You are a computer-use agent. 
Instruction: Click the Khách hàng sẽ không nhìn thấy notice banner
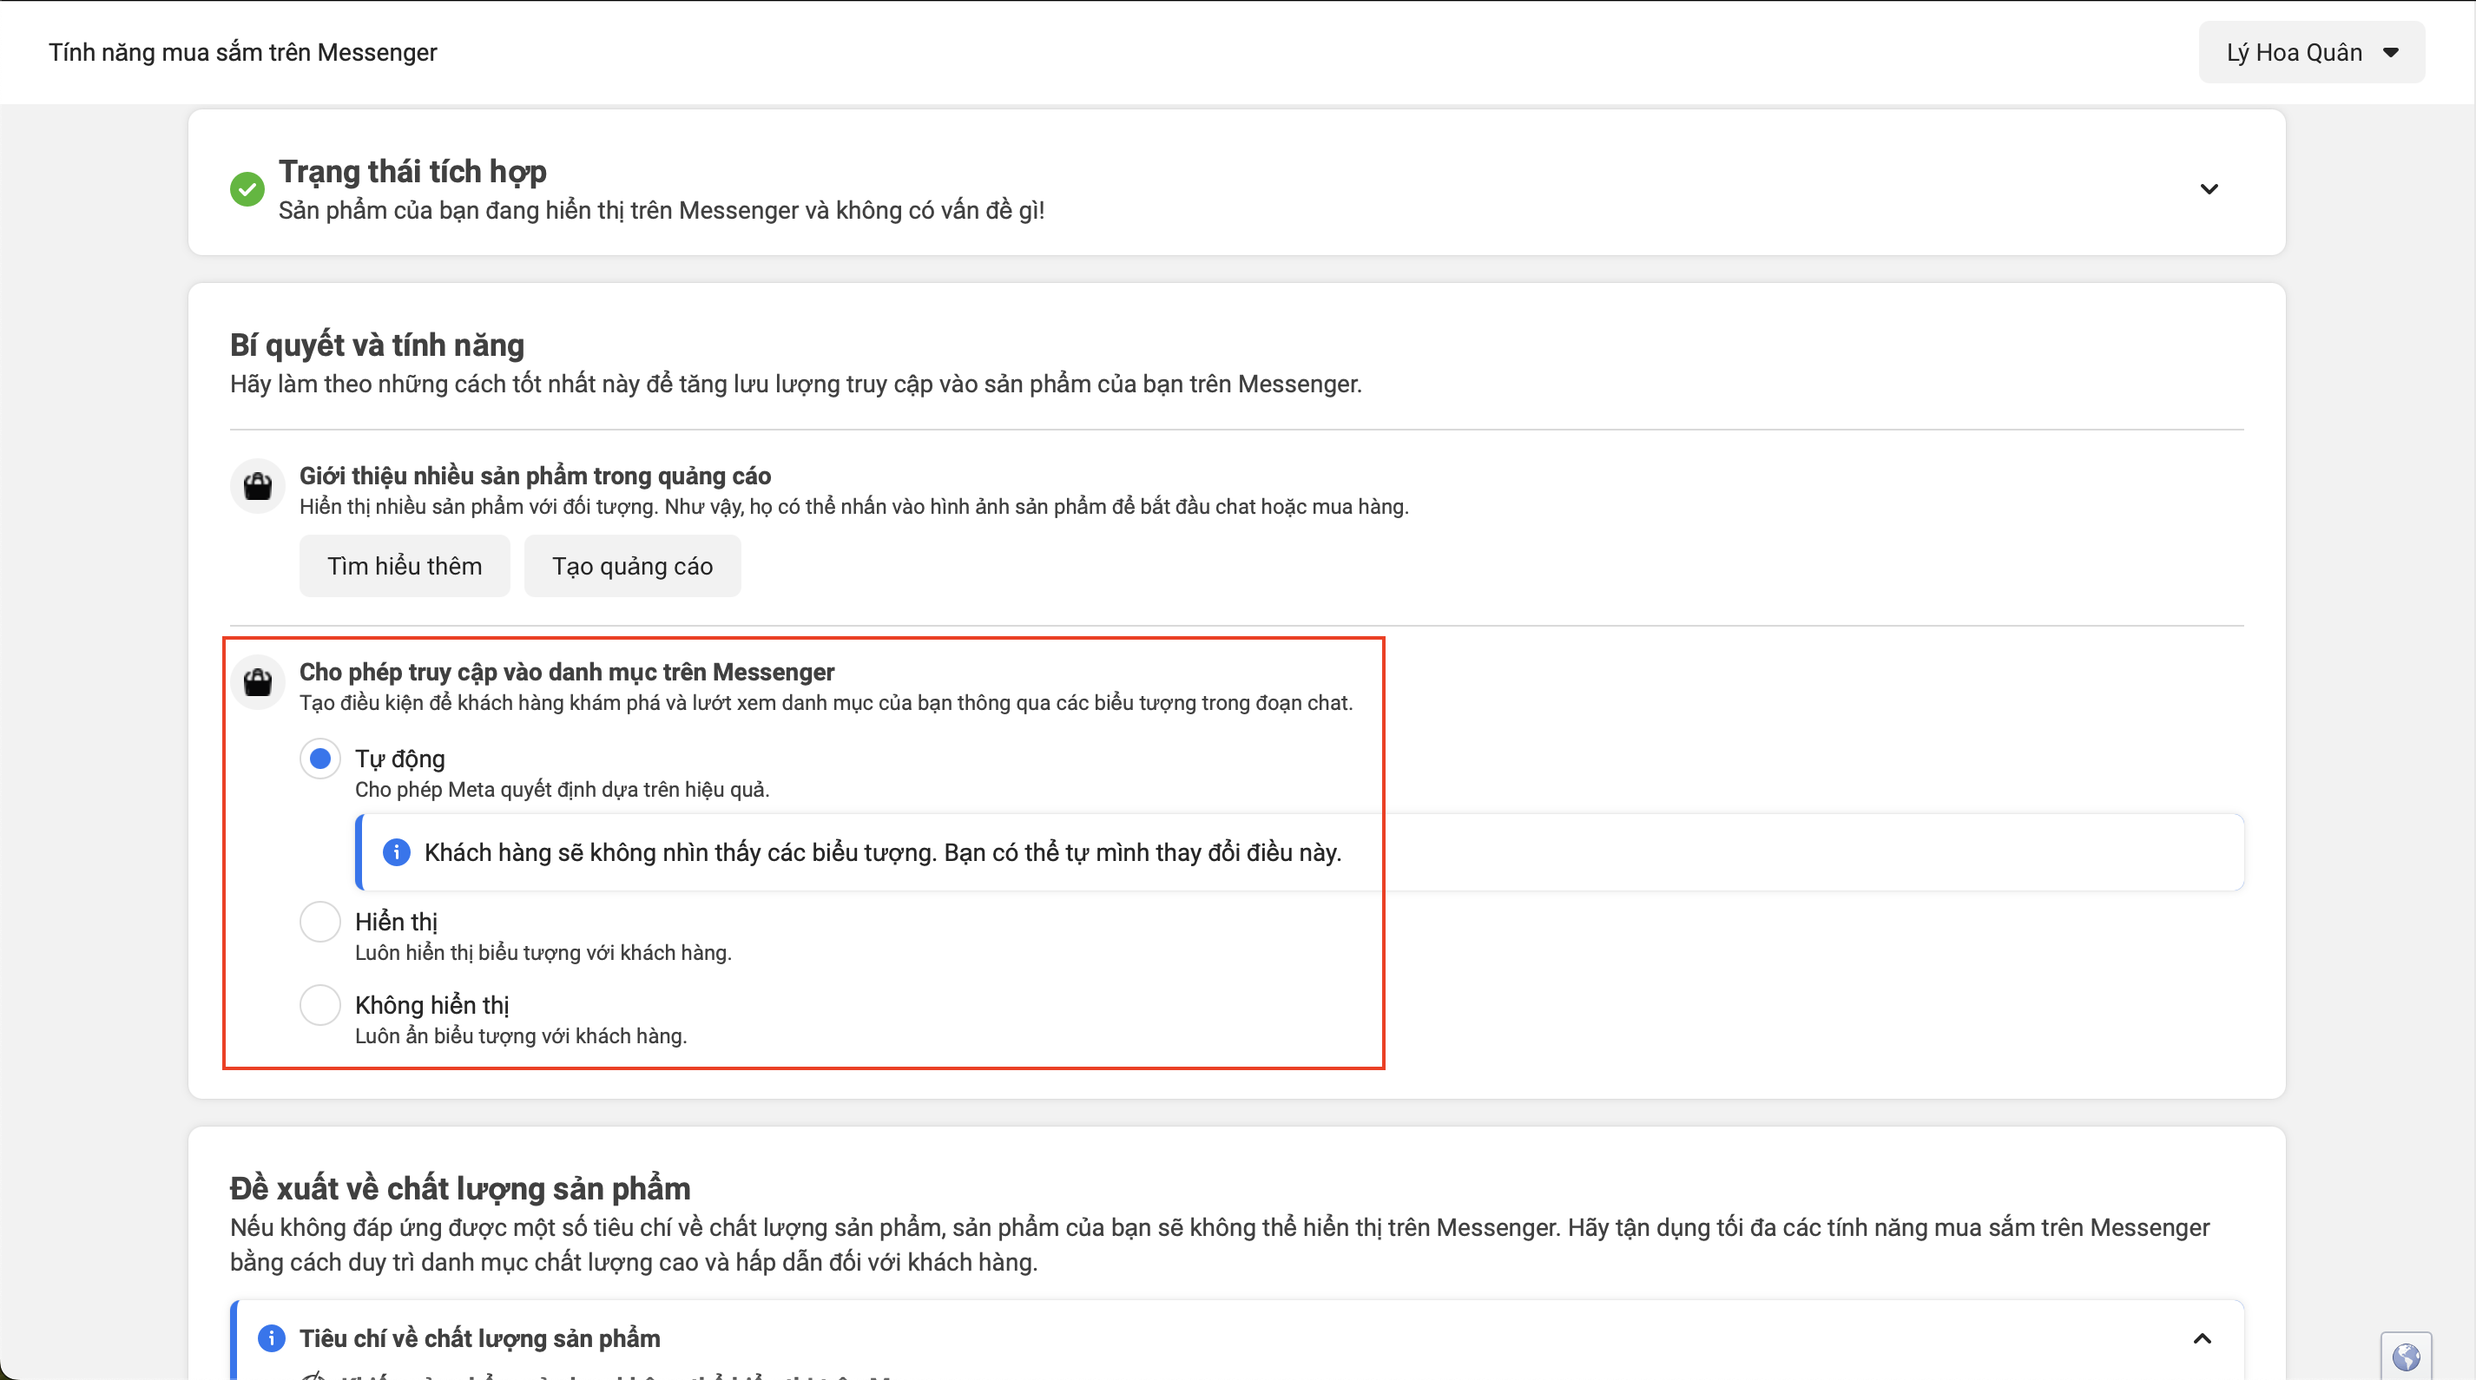[x=882, y=852]
